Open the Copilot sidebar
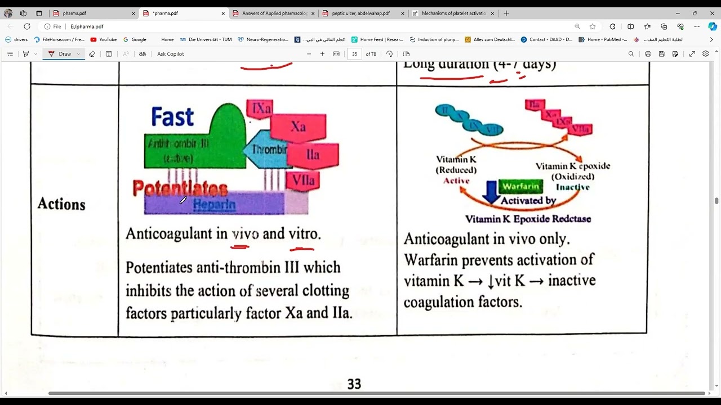This screenshot has width=721, height=405. [x=713, y=26]
